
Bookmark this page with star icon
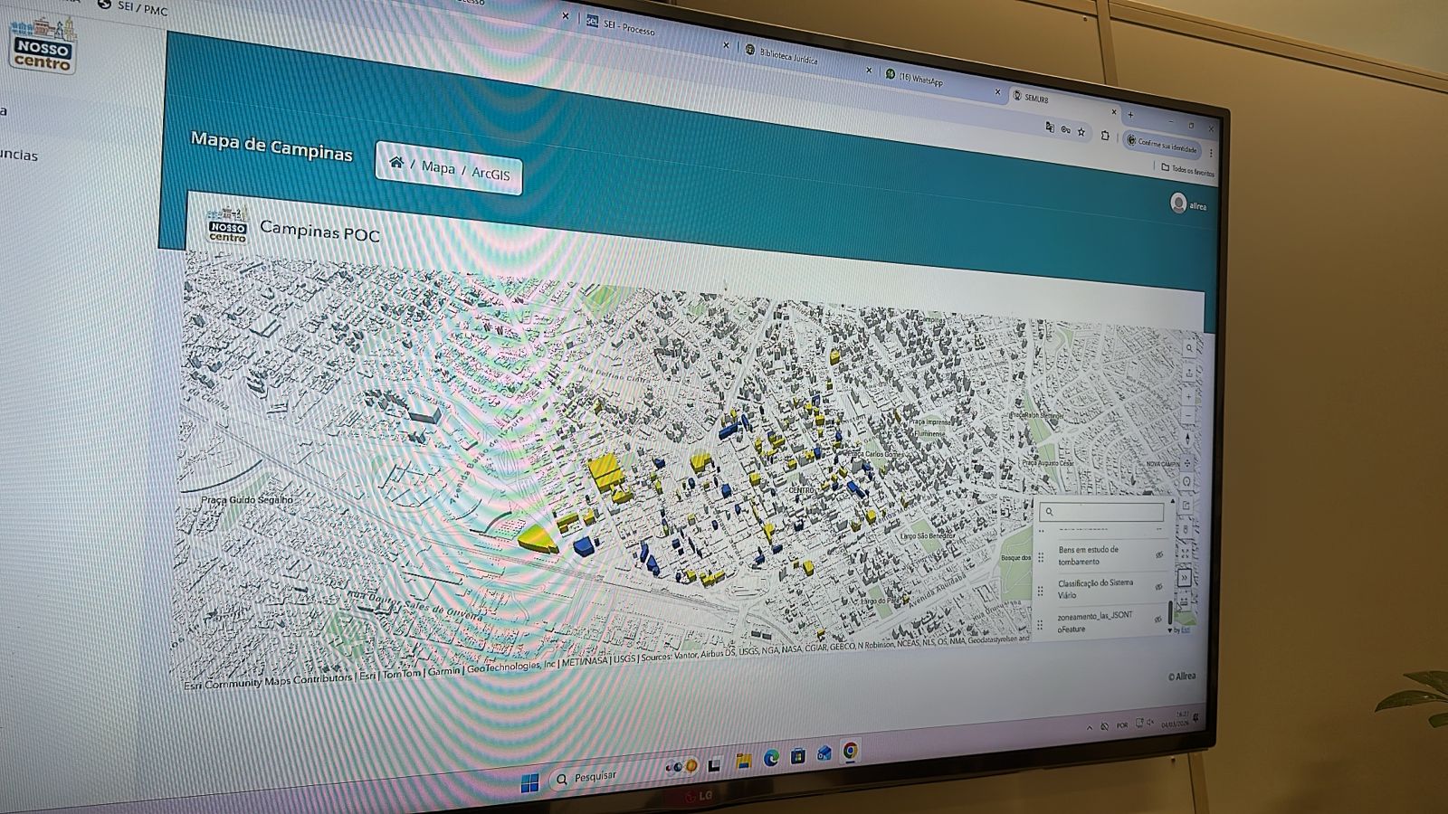[x=1081, y=131]
